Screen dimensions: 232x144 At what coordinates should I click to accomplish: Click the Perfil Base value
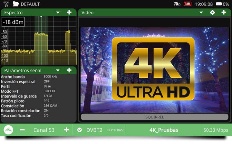click(47, 86)
